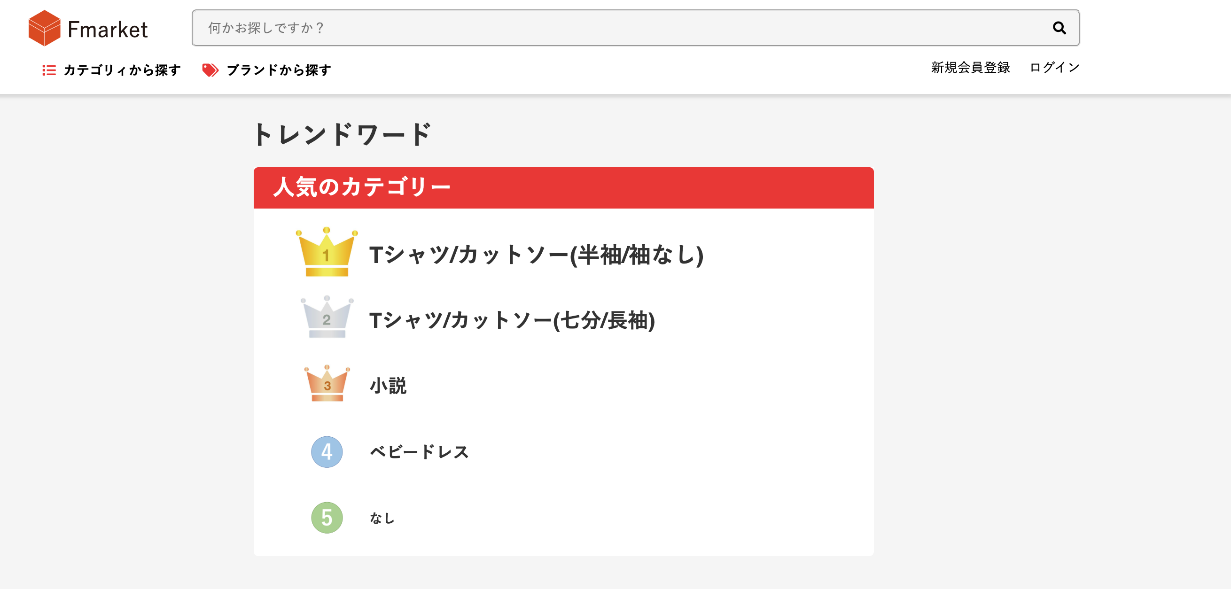This screenshot has width=1231, height=589.
Task: Go to 新規会員登録 sign-up page
Action: [x=970, y=68]
